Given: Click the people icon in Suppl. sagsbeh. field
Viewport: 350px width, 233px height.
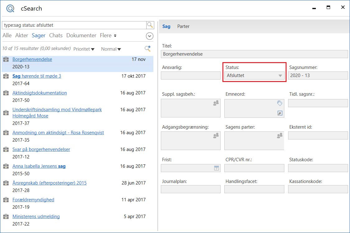Looking at the screenshot, I should (216, 103).
